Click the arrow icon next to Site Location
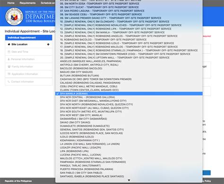This screenshot has width=224, height=184. 48,44
